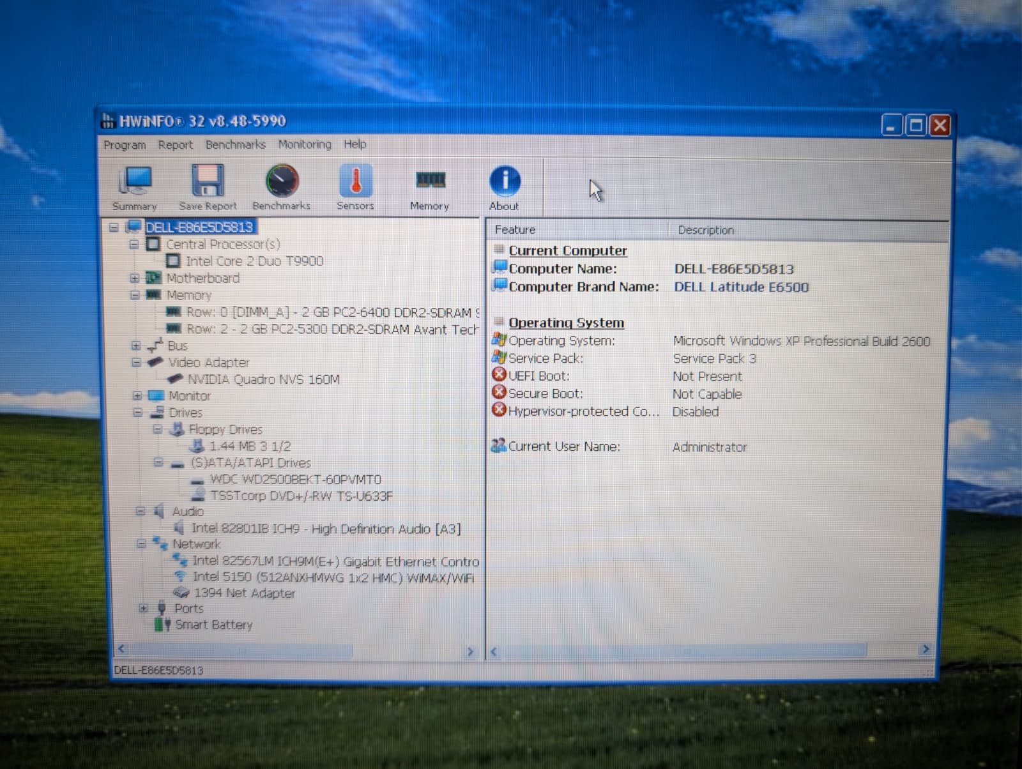Click Microsoft Windows XP Professional Build 2600
The height and width of the screenshot is (769, 1022).
[802, 341]
